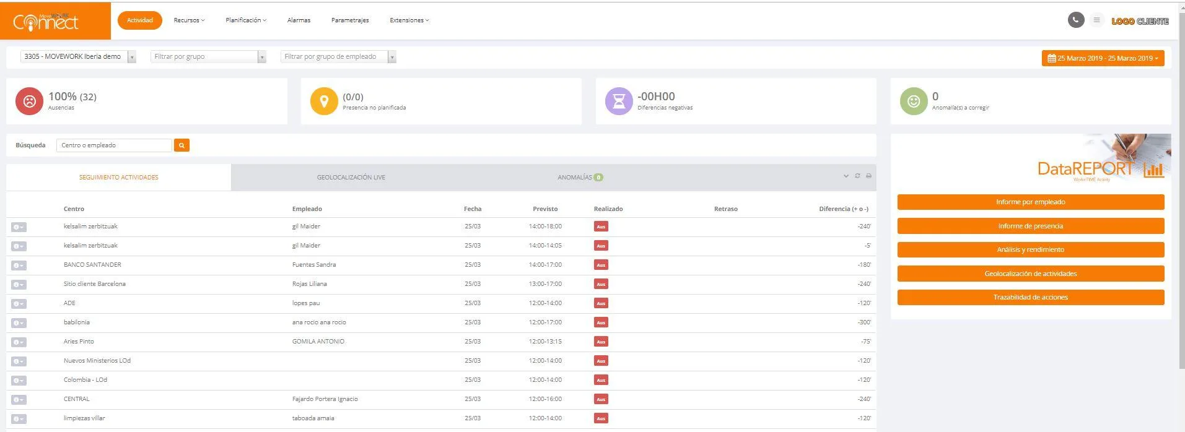Image resolution: width=1185 pixels, height=432 pixels.
Task: Switch to Seguimiento Actividades tab
Action: (118, 178)
